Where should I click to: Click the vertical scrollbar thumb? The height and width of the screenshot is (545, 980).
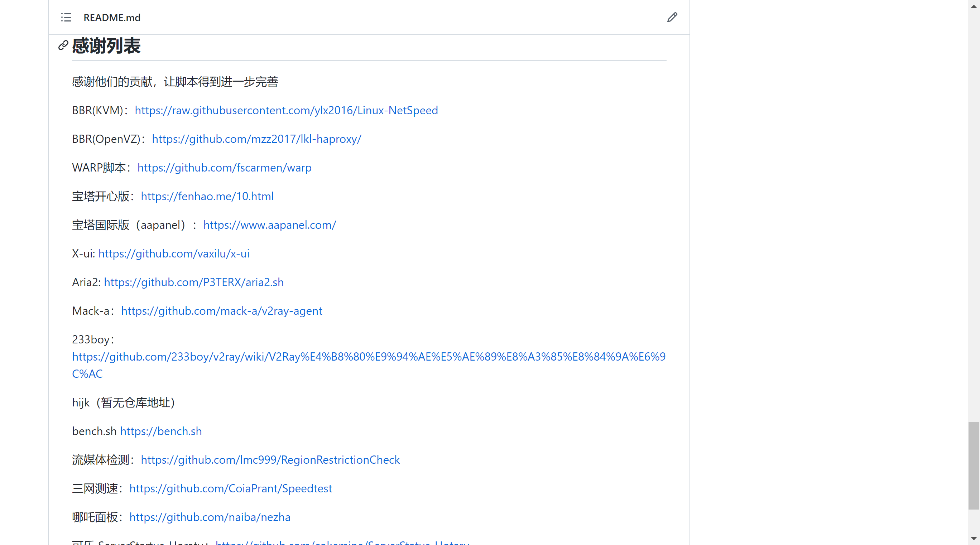974,465
